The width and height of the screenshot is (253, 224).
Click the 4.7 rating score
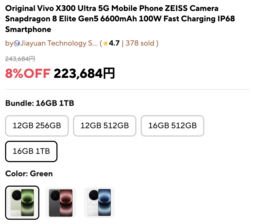[x=114, y=43]
